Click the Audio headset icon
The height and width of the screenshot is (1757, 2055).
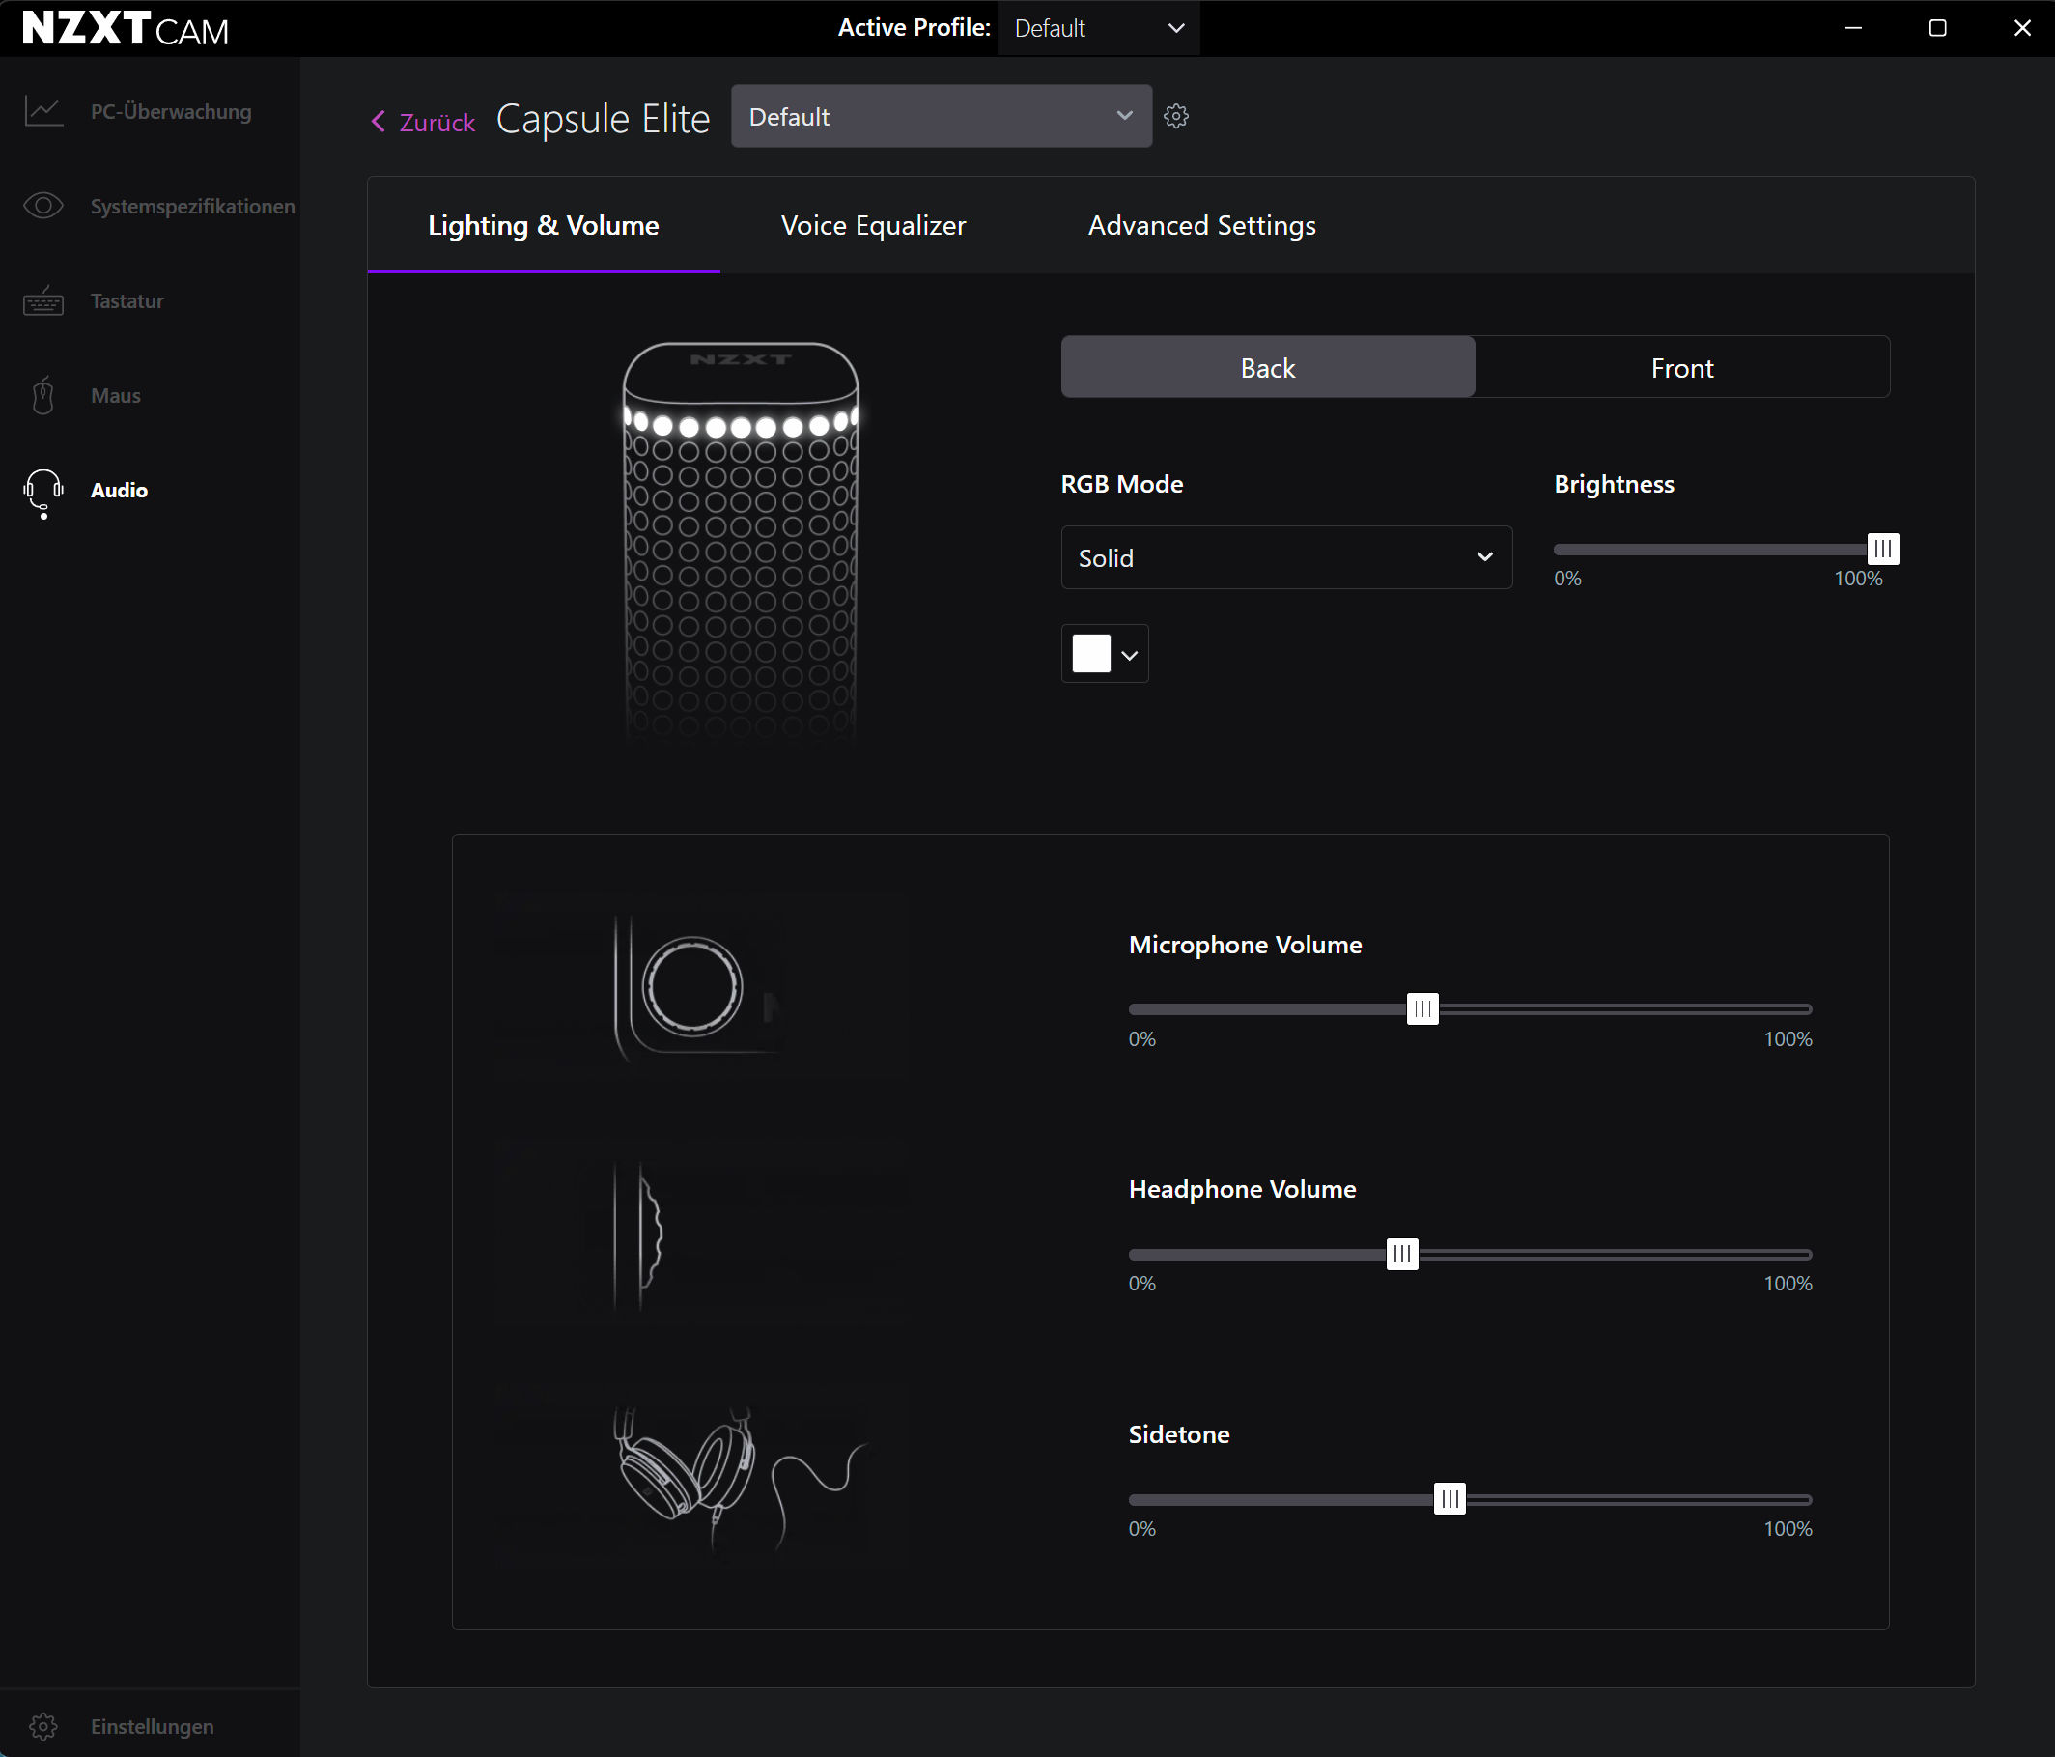click(x=42, y=493)
